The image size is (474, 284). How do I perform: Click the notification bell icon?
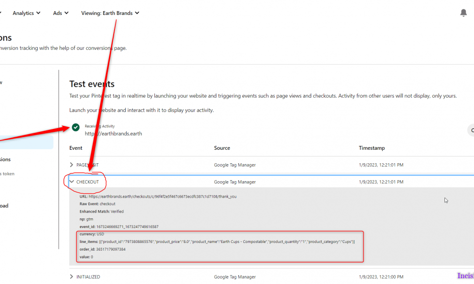[x=463, y=13]
